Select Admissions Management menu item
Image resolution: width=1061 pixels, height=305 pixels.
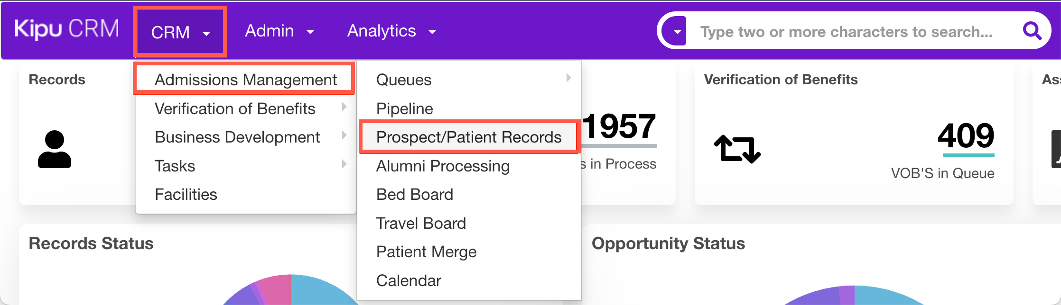(245, 80)
